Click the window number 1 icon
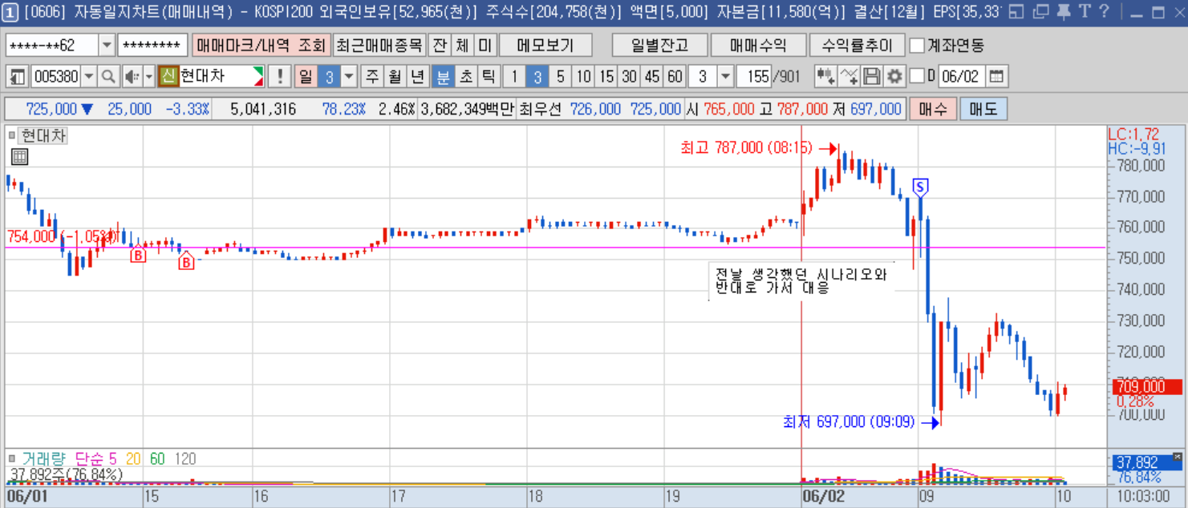The height and width of the screenshot is (508, 1188). 10,11
